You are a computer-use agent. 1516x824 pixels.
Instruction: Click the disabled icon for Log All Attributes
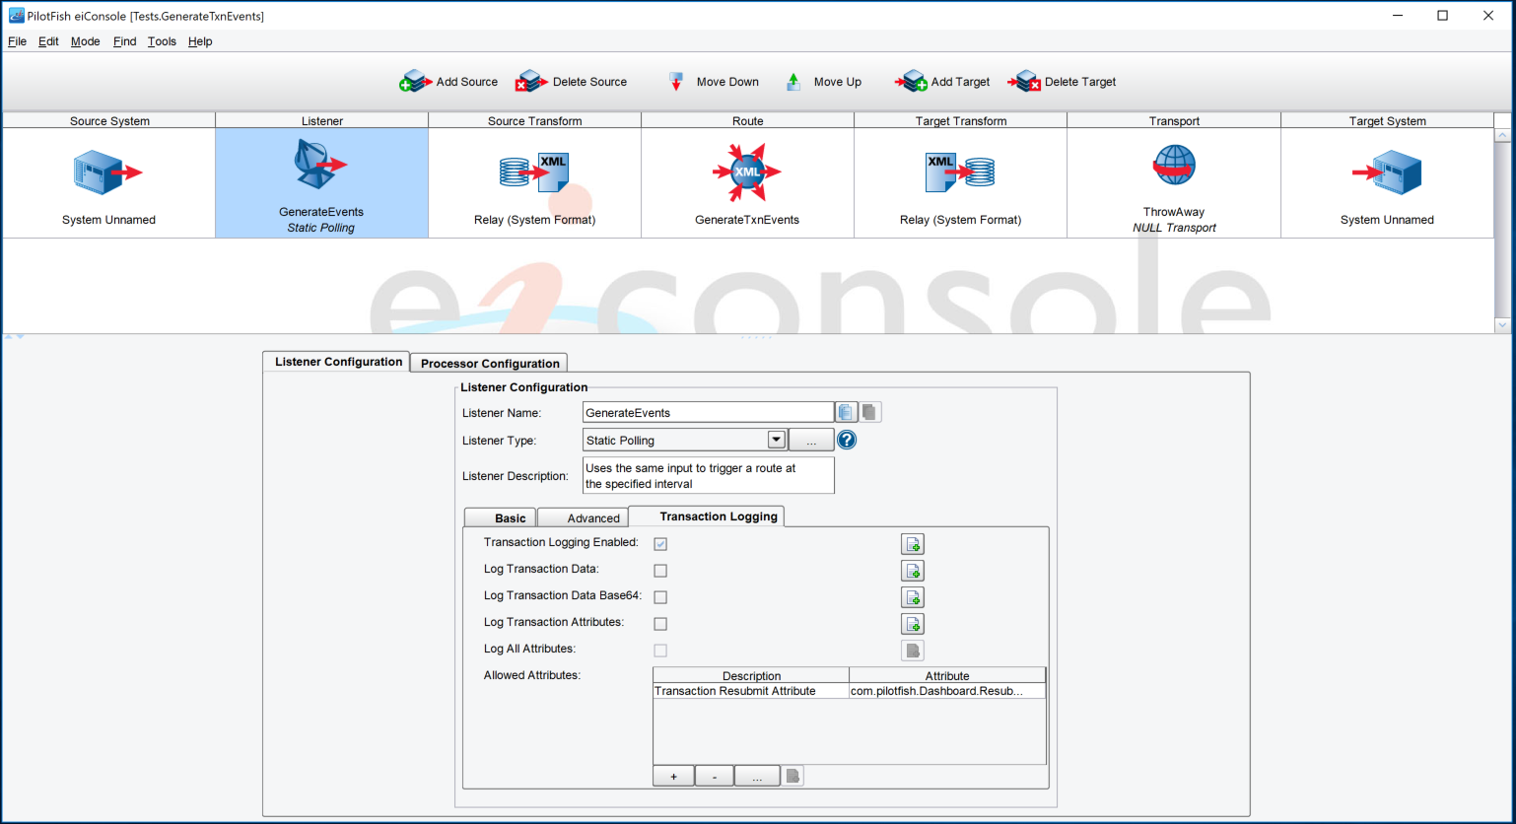click(x=913, y=651)
